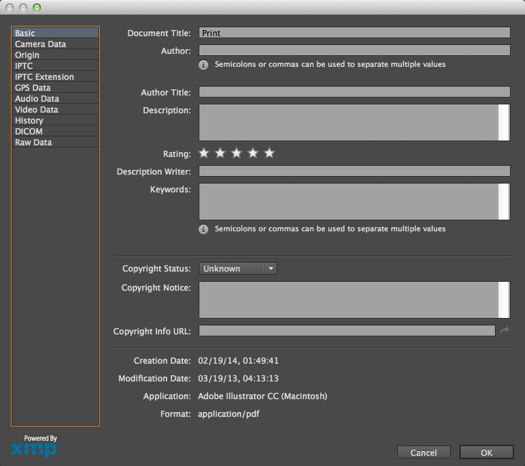
Task: Click the Go to Copyright URL arrow icon
Action: (505, 330)
